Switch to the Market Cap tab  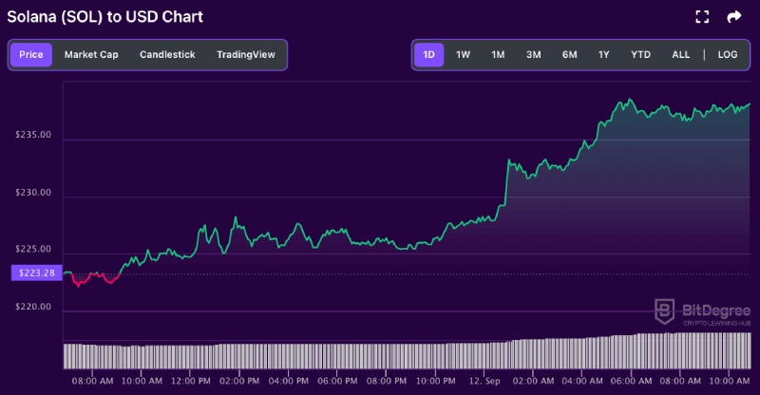(x=91, y=55)
